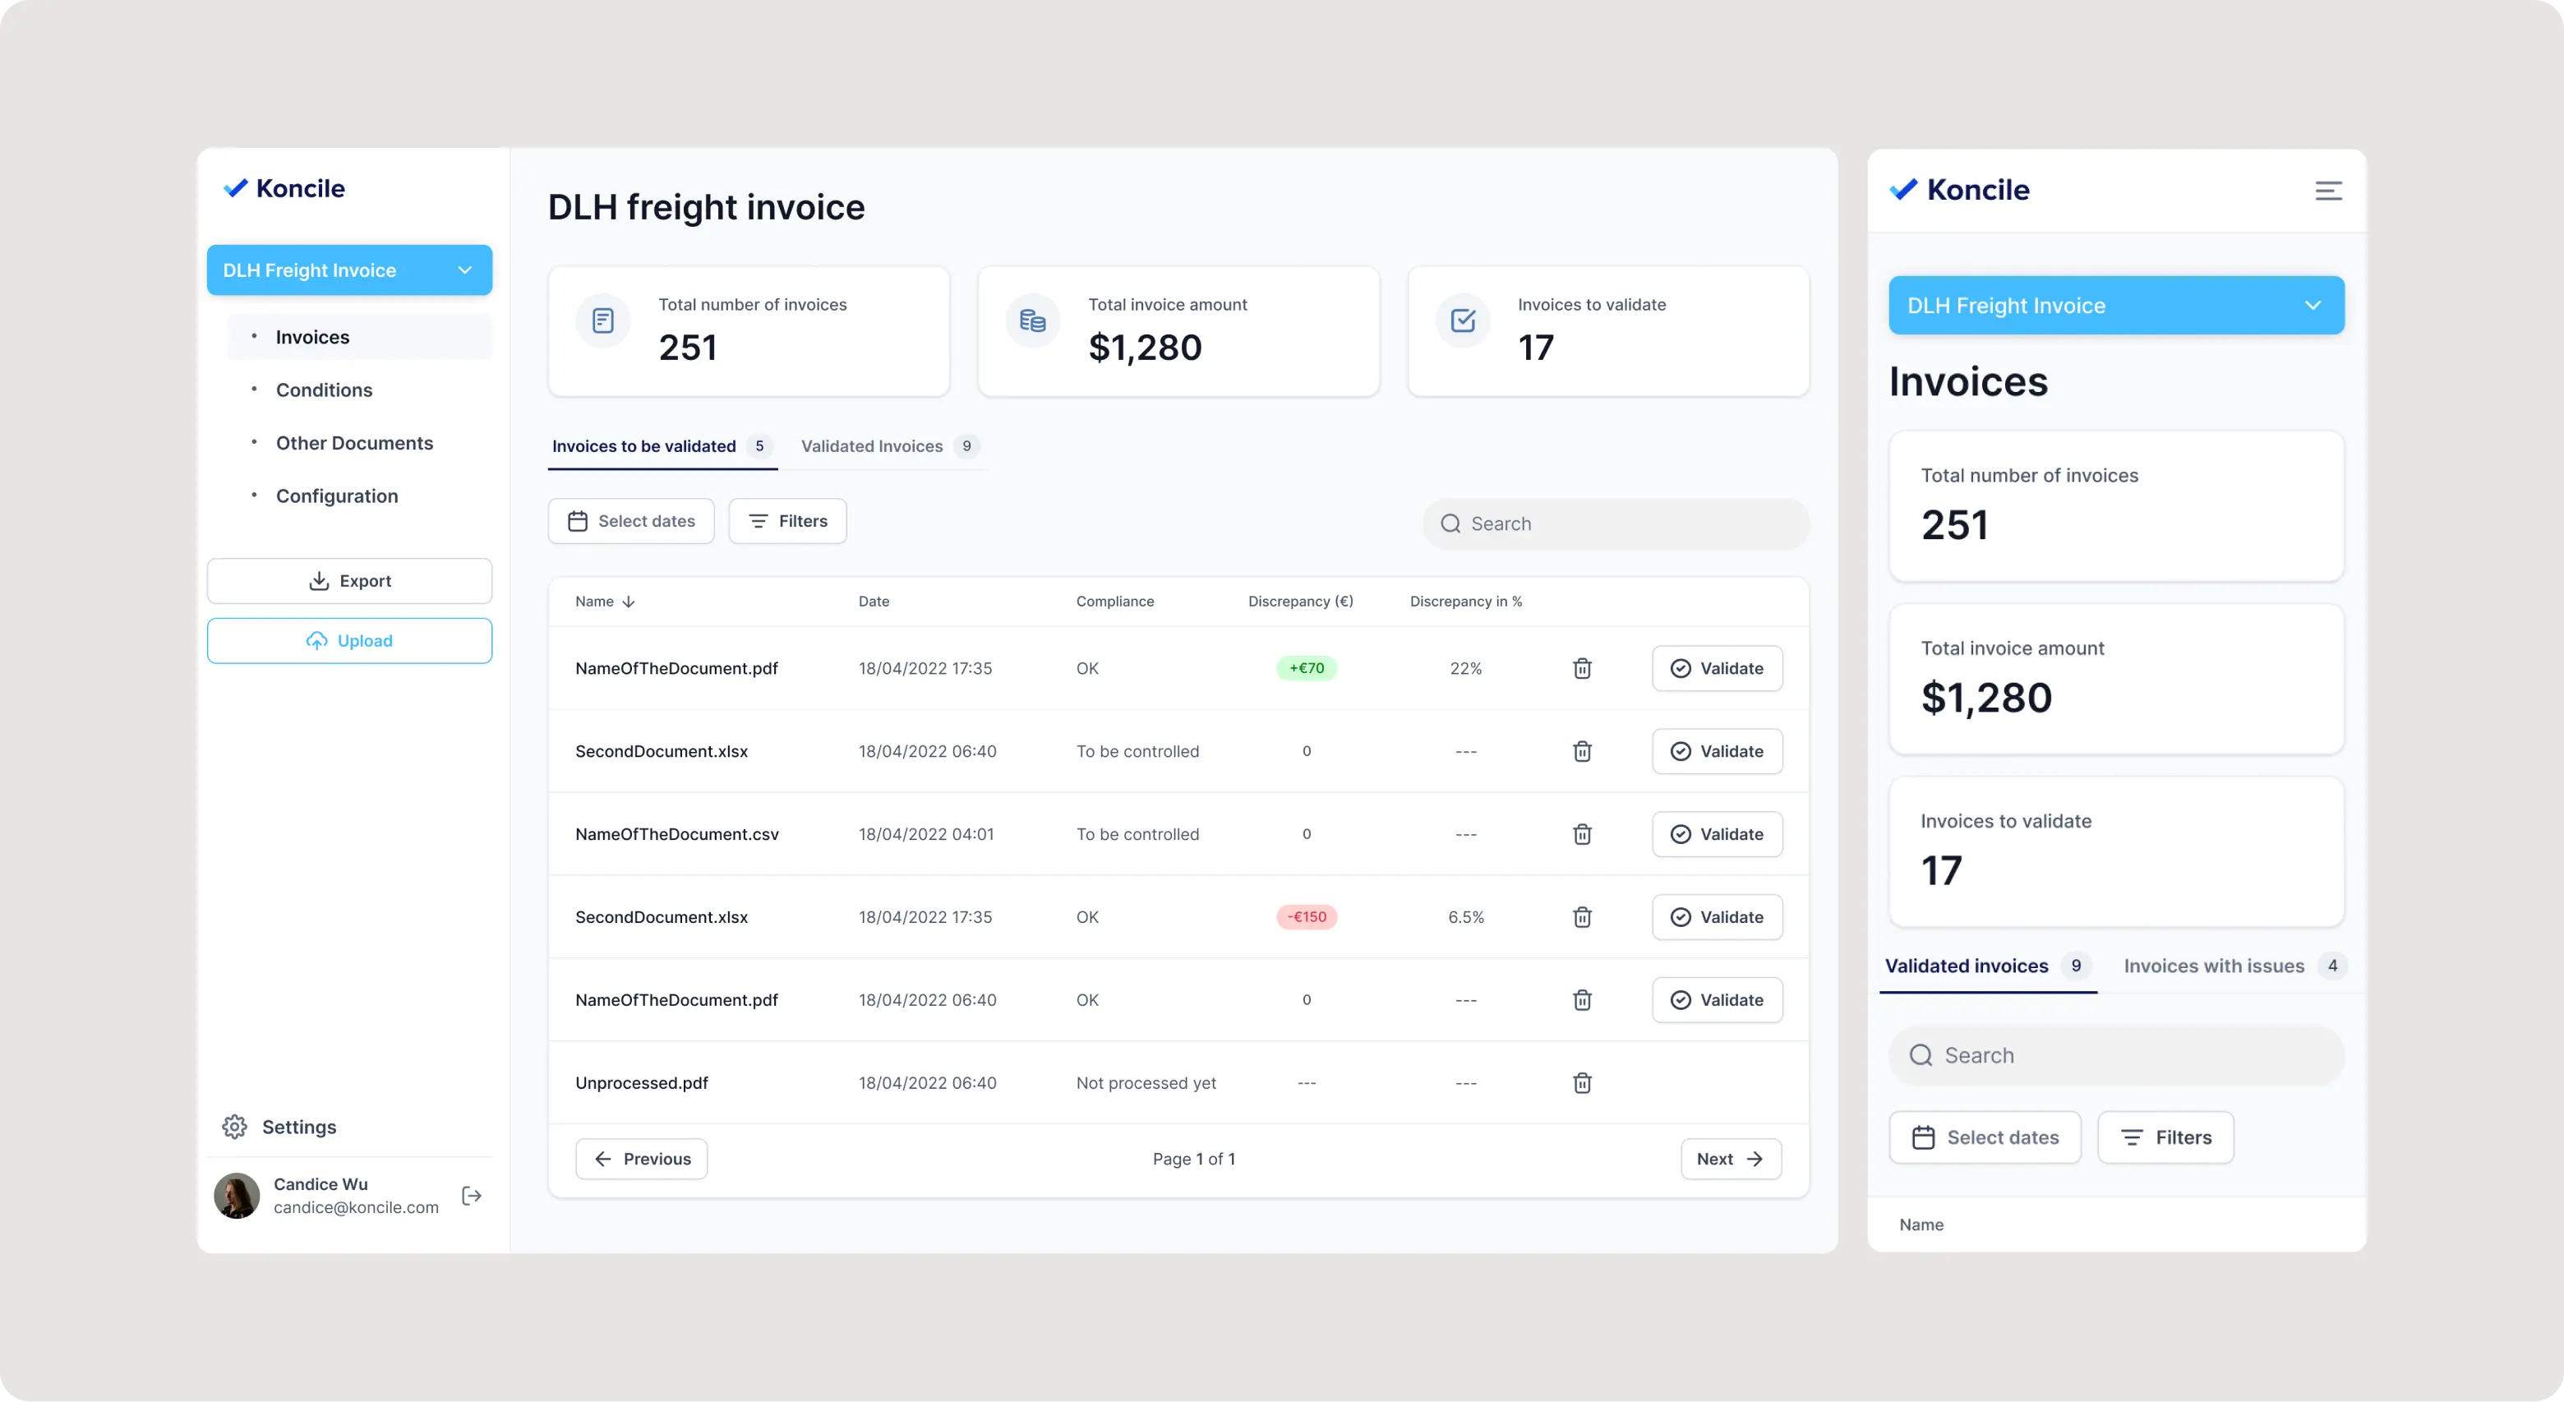Click the Upload button
This screenshot has width=2564, height=1402.
[349, 640]
